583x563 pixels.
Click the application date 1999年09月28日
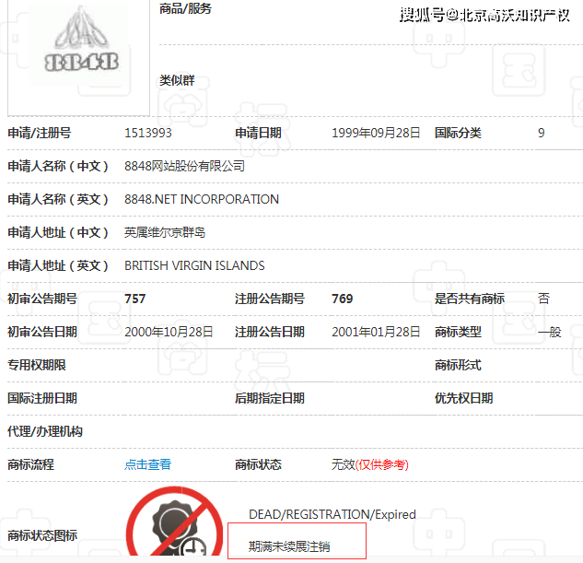pos(376,133)
